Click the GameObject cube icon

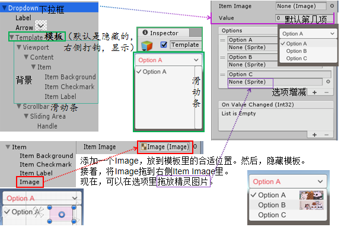[x=147, y=45]
